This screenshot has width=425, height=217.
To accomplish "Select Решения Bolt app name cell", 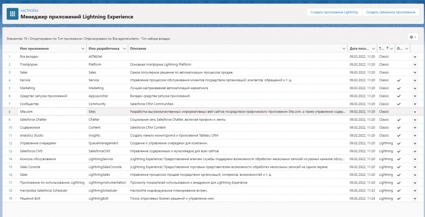I will click(30, 198).
